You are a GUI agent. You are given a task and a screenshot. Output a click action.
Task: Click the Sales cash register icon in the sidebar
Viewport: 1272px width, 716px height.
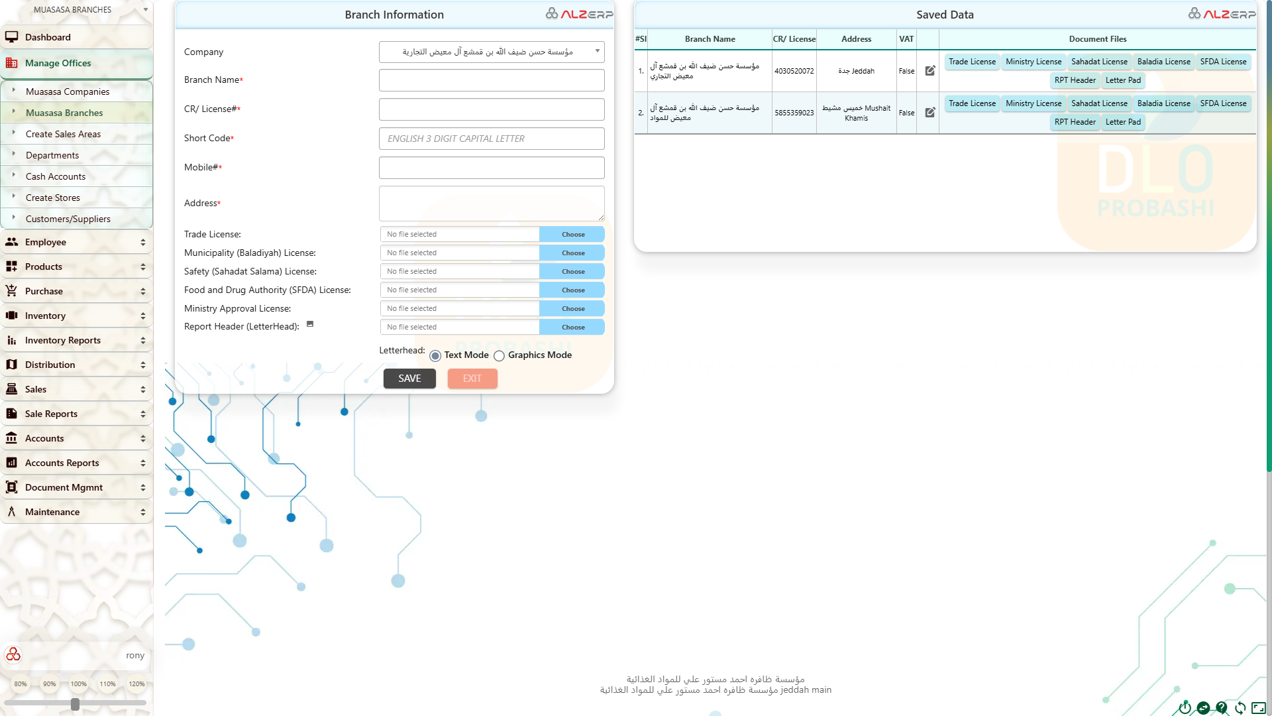pos(12,389)
